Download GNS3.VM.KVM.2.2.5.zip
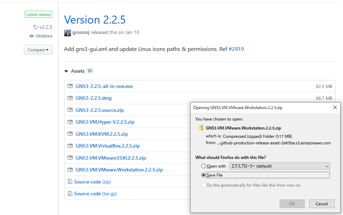Image resolution: width=343 pixels, height=215 pixels. point(102,134)
